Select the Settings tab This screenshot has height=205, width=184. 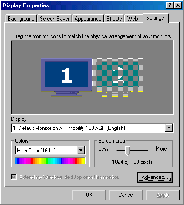click(155, 18)
